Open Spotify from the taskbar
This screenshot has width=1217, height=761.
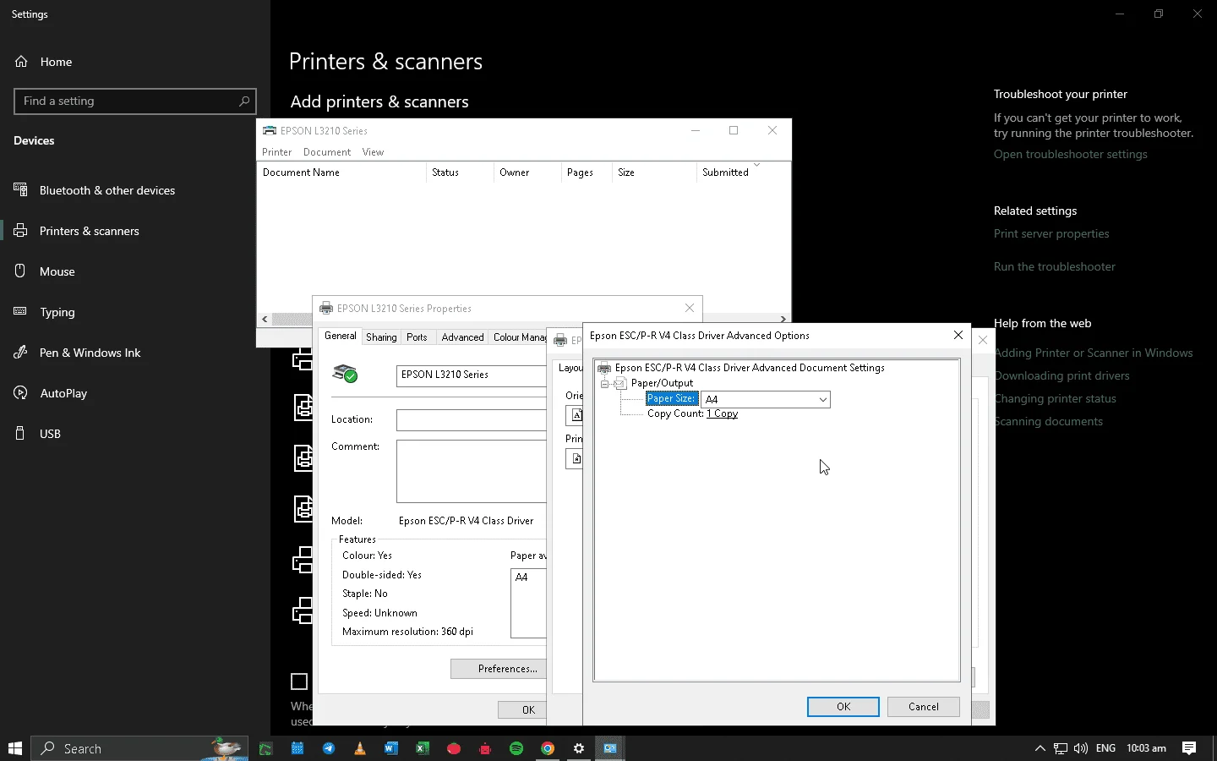click(x=516, y=748)
